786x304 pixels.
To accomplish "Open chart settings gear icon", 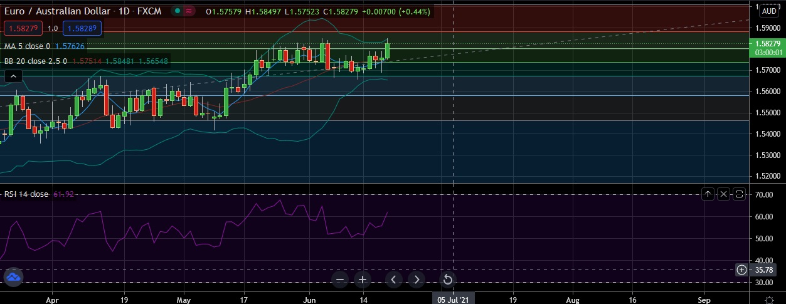I will coord(769,300).
